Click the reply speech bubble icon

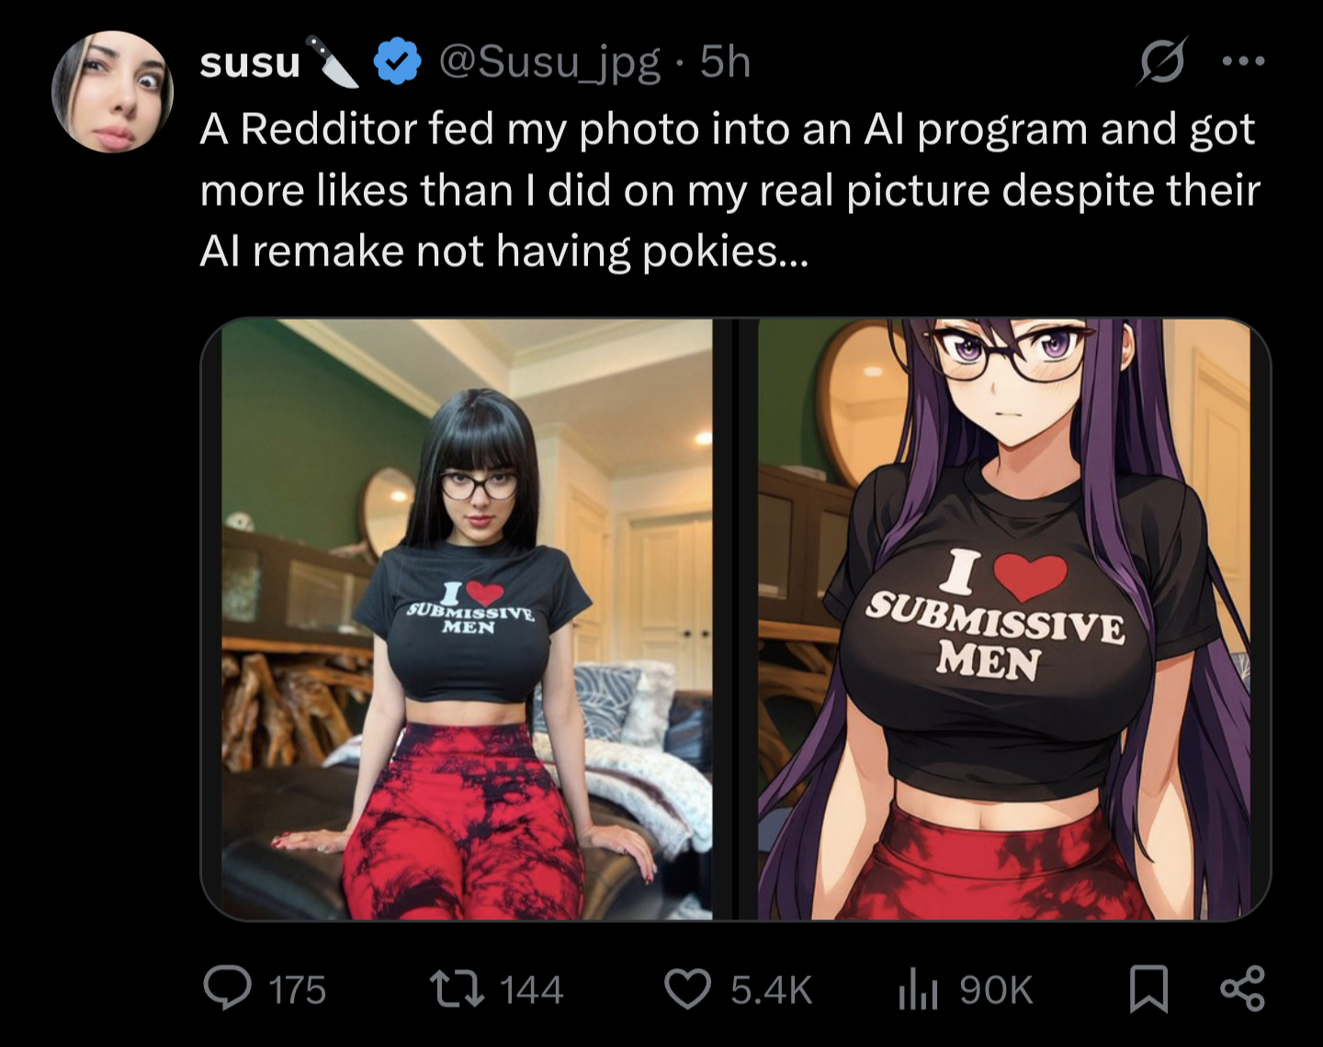point(226,989)
